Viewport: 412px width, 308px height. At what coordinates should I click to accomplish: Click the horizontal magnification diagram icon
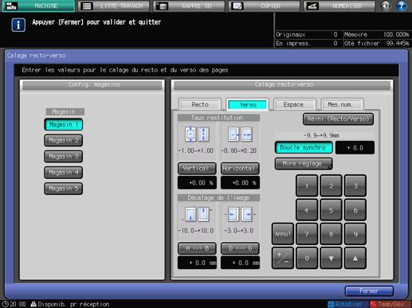240,135
